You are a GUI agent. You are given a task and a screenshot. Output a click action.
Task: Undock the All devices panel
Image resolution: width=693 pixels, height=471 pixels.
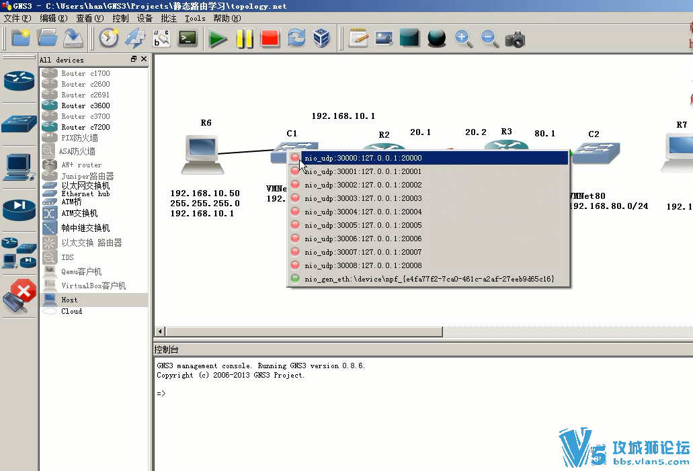pos(134,58)
